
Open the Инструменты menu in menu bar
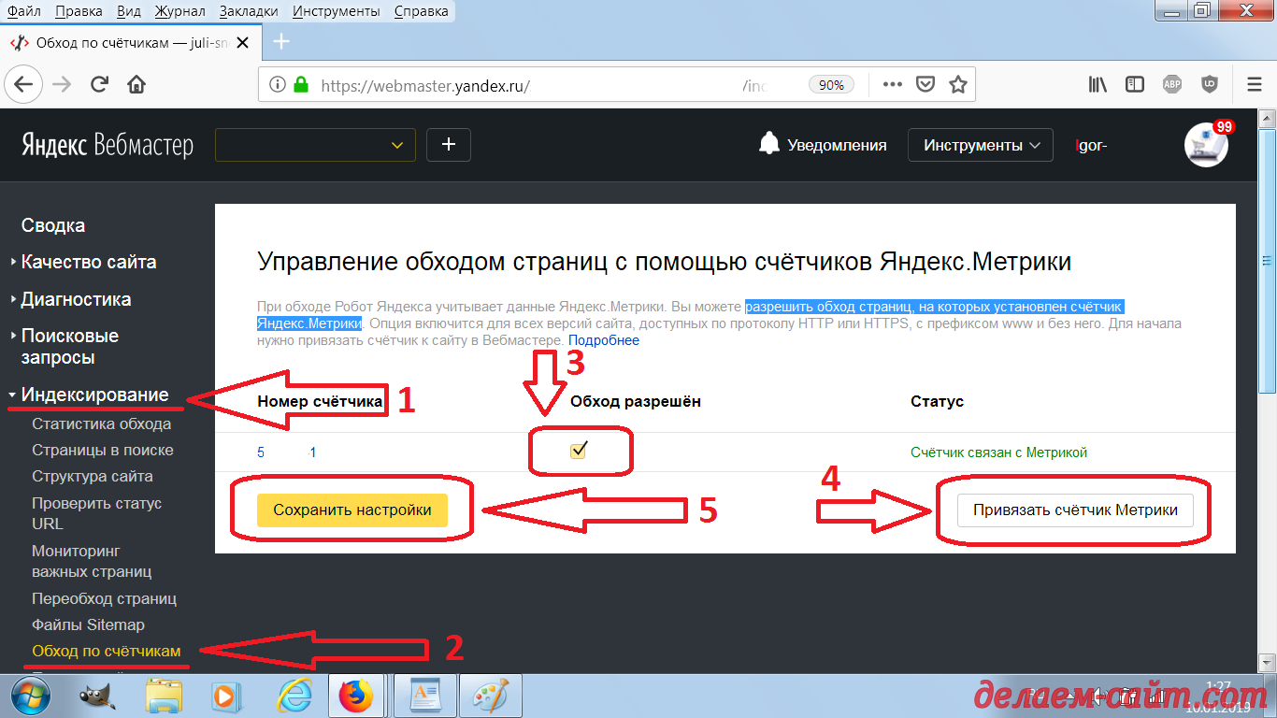[x=336, y=11]
